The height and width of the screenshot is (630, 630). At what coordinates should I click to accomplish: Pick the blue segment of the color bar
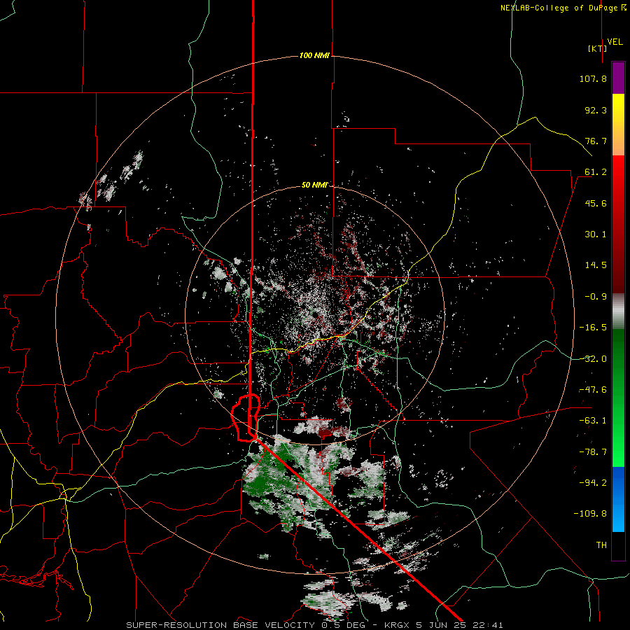click(618, 499)
